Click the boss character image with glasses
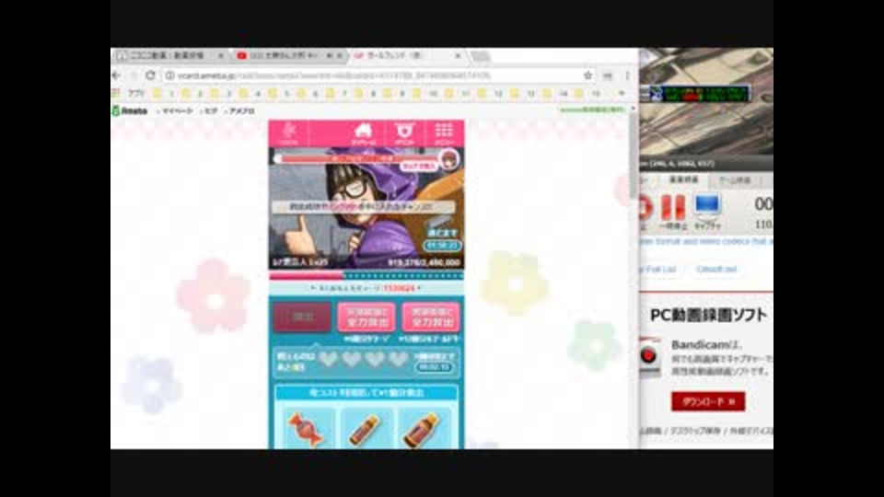884x497 pixels. (x=366, y=209)
